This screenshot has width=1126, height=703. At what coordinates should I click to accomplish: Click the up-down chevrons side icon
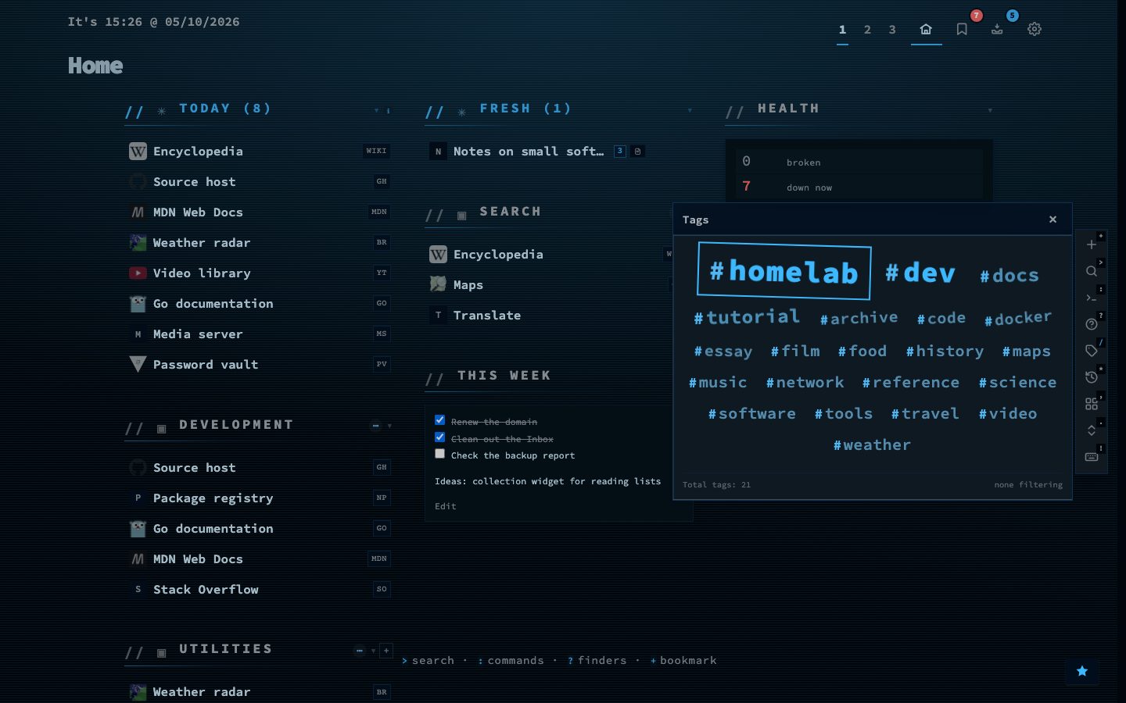coord(1092,430)
